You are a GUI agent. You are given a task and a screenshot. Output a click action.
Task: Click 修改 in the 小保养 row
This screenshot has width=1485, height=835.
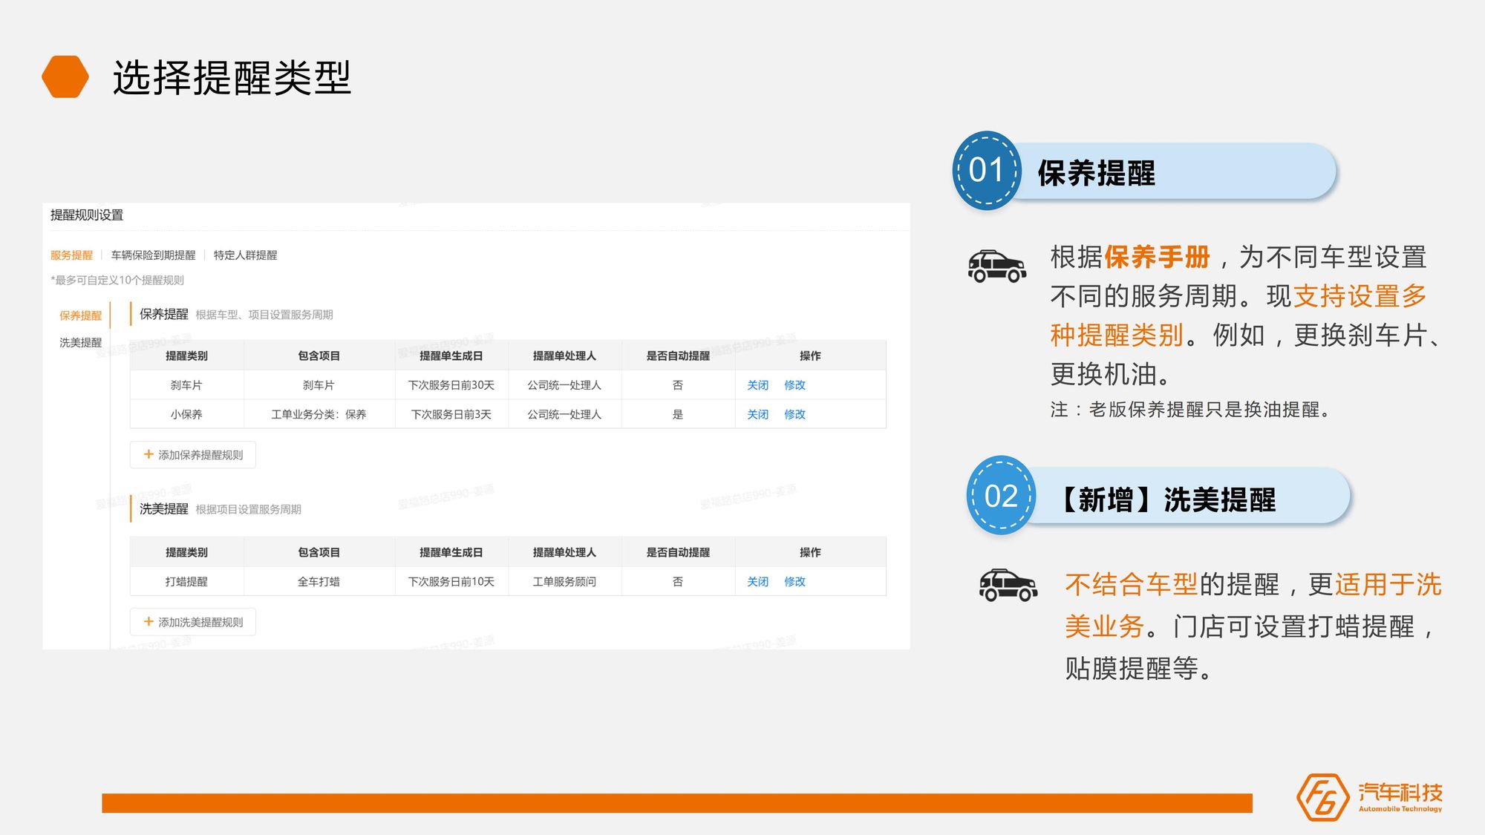pyautogui.click(x=794, y=414)
